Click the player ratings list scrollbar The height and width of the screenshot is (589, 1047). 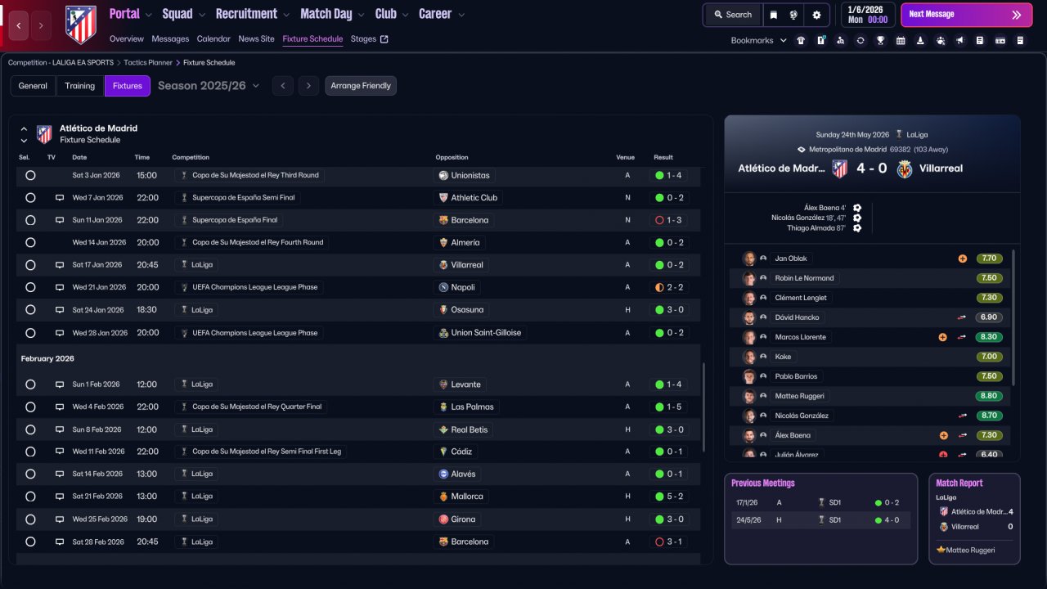tap(1014, 317)
